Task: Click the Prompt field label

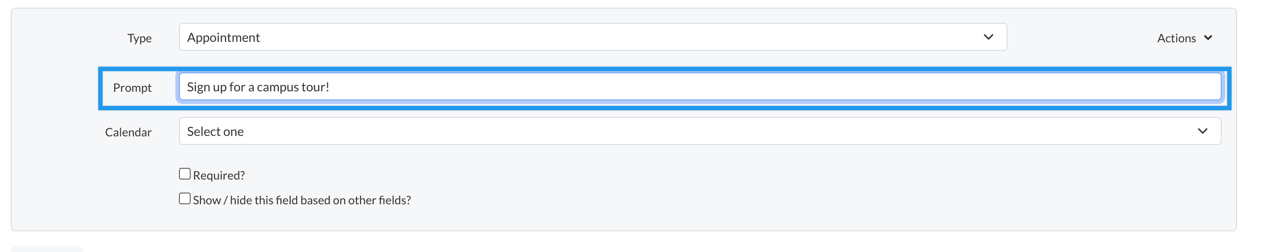Action: pyautogui.click(x=132, y=88)
